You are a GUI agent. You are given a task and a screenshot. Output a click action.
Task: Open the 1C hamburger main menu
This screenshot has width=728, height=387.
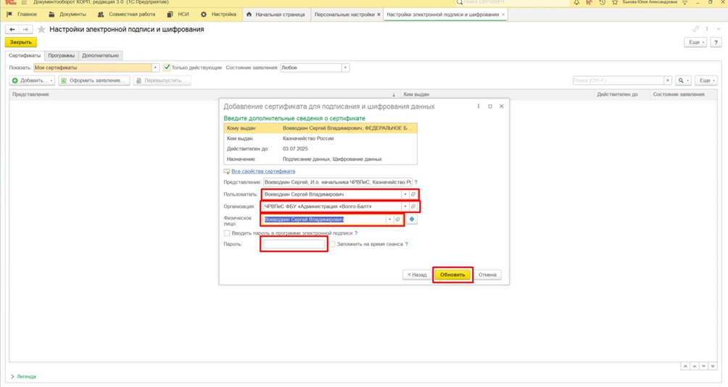tap(24, 2)
